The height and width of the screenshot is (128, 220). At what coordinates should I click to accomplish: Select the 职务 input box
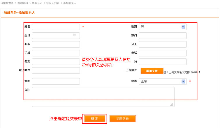coord(56,45)
